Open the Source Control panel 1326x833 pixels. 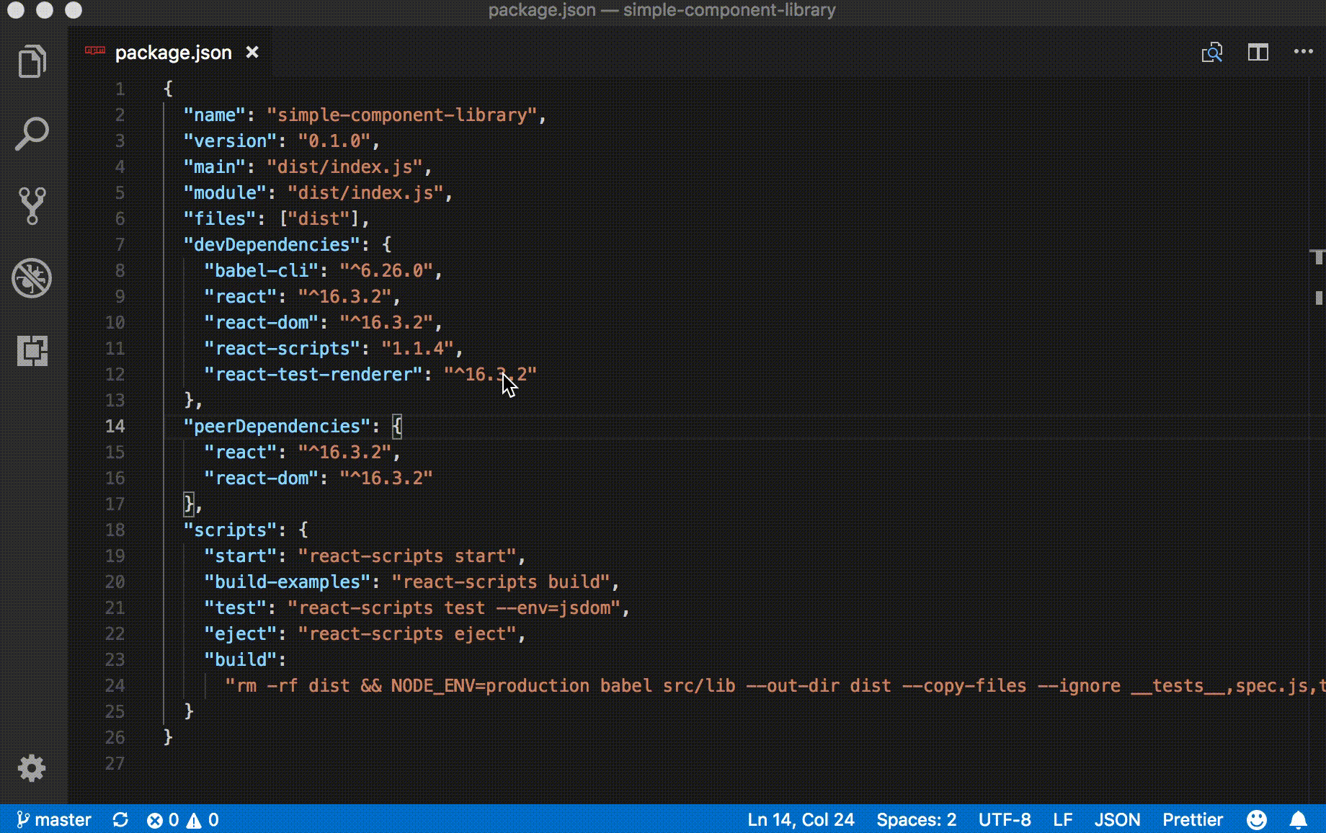click(x=32, y=204)
